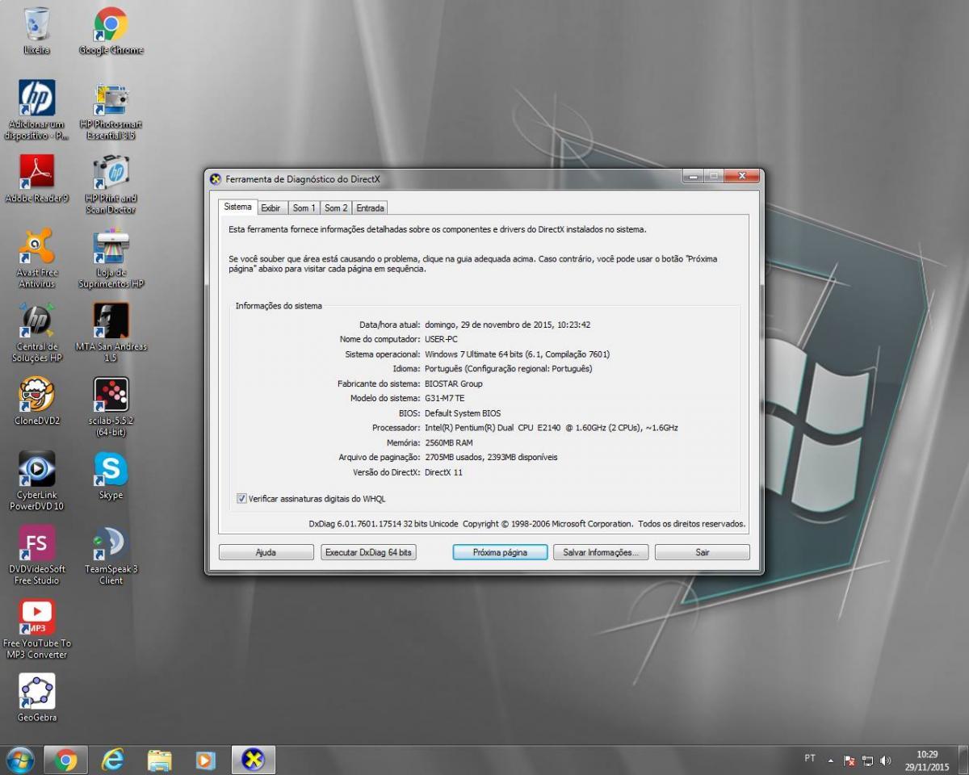
Task: Click the G31-M7 TE system model value
Action: pos(445,398)
